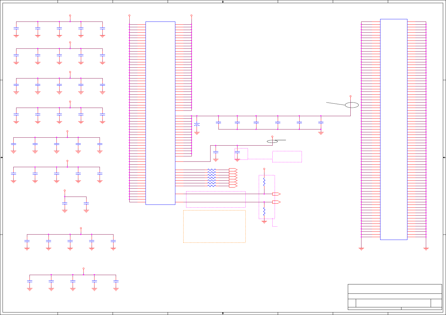Select the capacitor inside the gray dashed box
Screen dimensions: 446x315
[237, 152]
